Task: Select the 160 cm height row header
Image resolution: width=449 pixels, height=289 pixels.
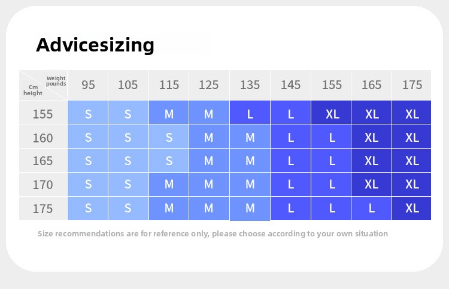Action: tap(43, 138)
